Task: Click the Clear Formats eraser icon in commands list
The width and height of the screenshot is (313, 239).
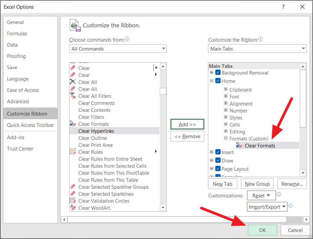Action: [x=73, y=124]
